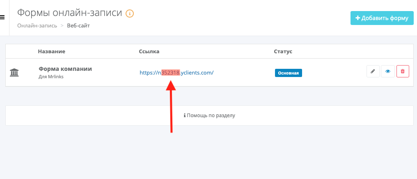The image size is (417, 179).
Task: Open the Помощь по разделу help link
Action: (211, 116)
